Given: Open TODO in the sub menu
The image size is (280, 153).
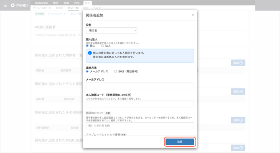Looking at the screenshot, I should click(x=59, y=8).
